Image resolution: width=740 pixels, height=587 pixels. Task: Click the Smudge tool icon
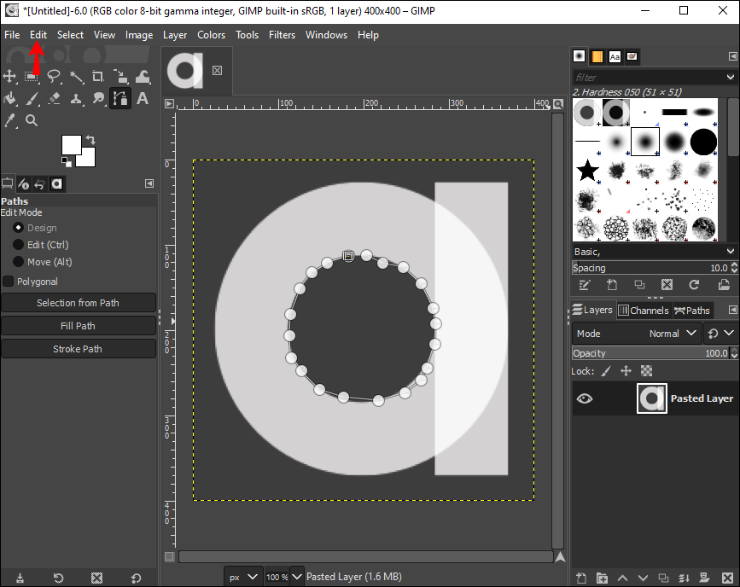point(98,99)
